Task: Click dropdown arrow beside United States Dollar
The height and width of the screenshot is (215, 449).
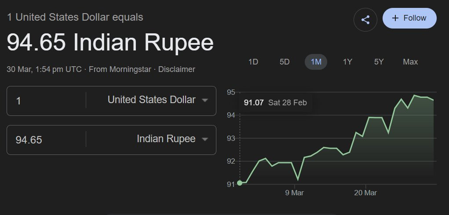Action: tap(204, 100)
